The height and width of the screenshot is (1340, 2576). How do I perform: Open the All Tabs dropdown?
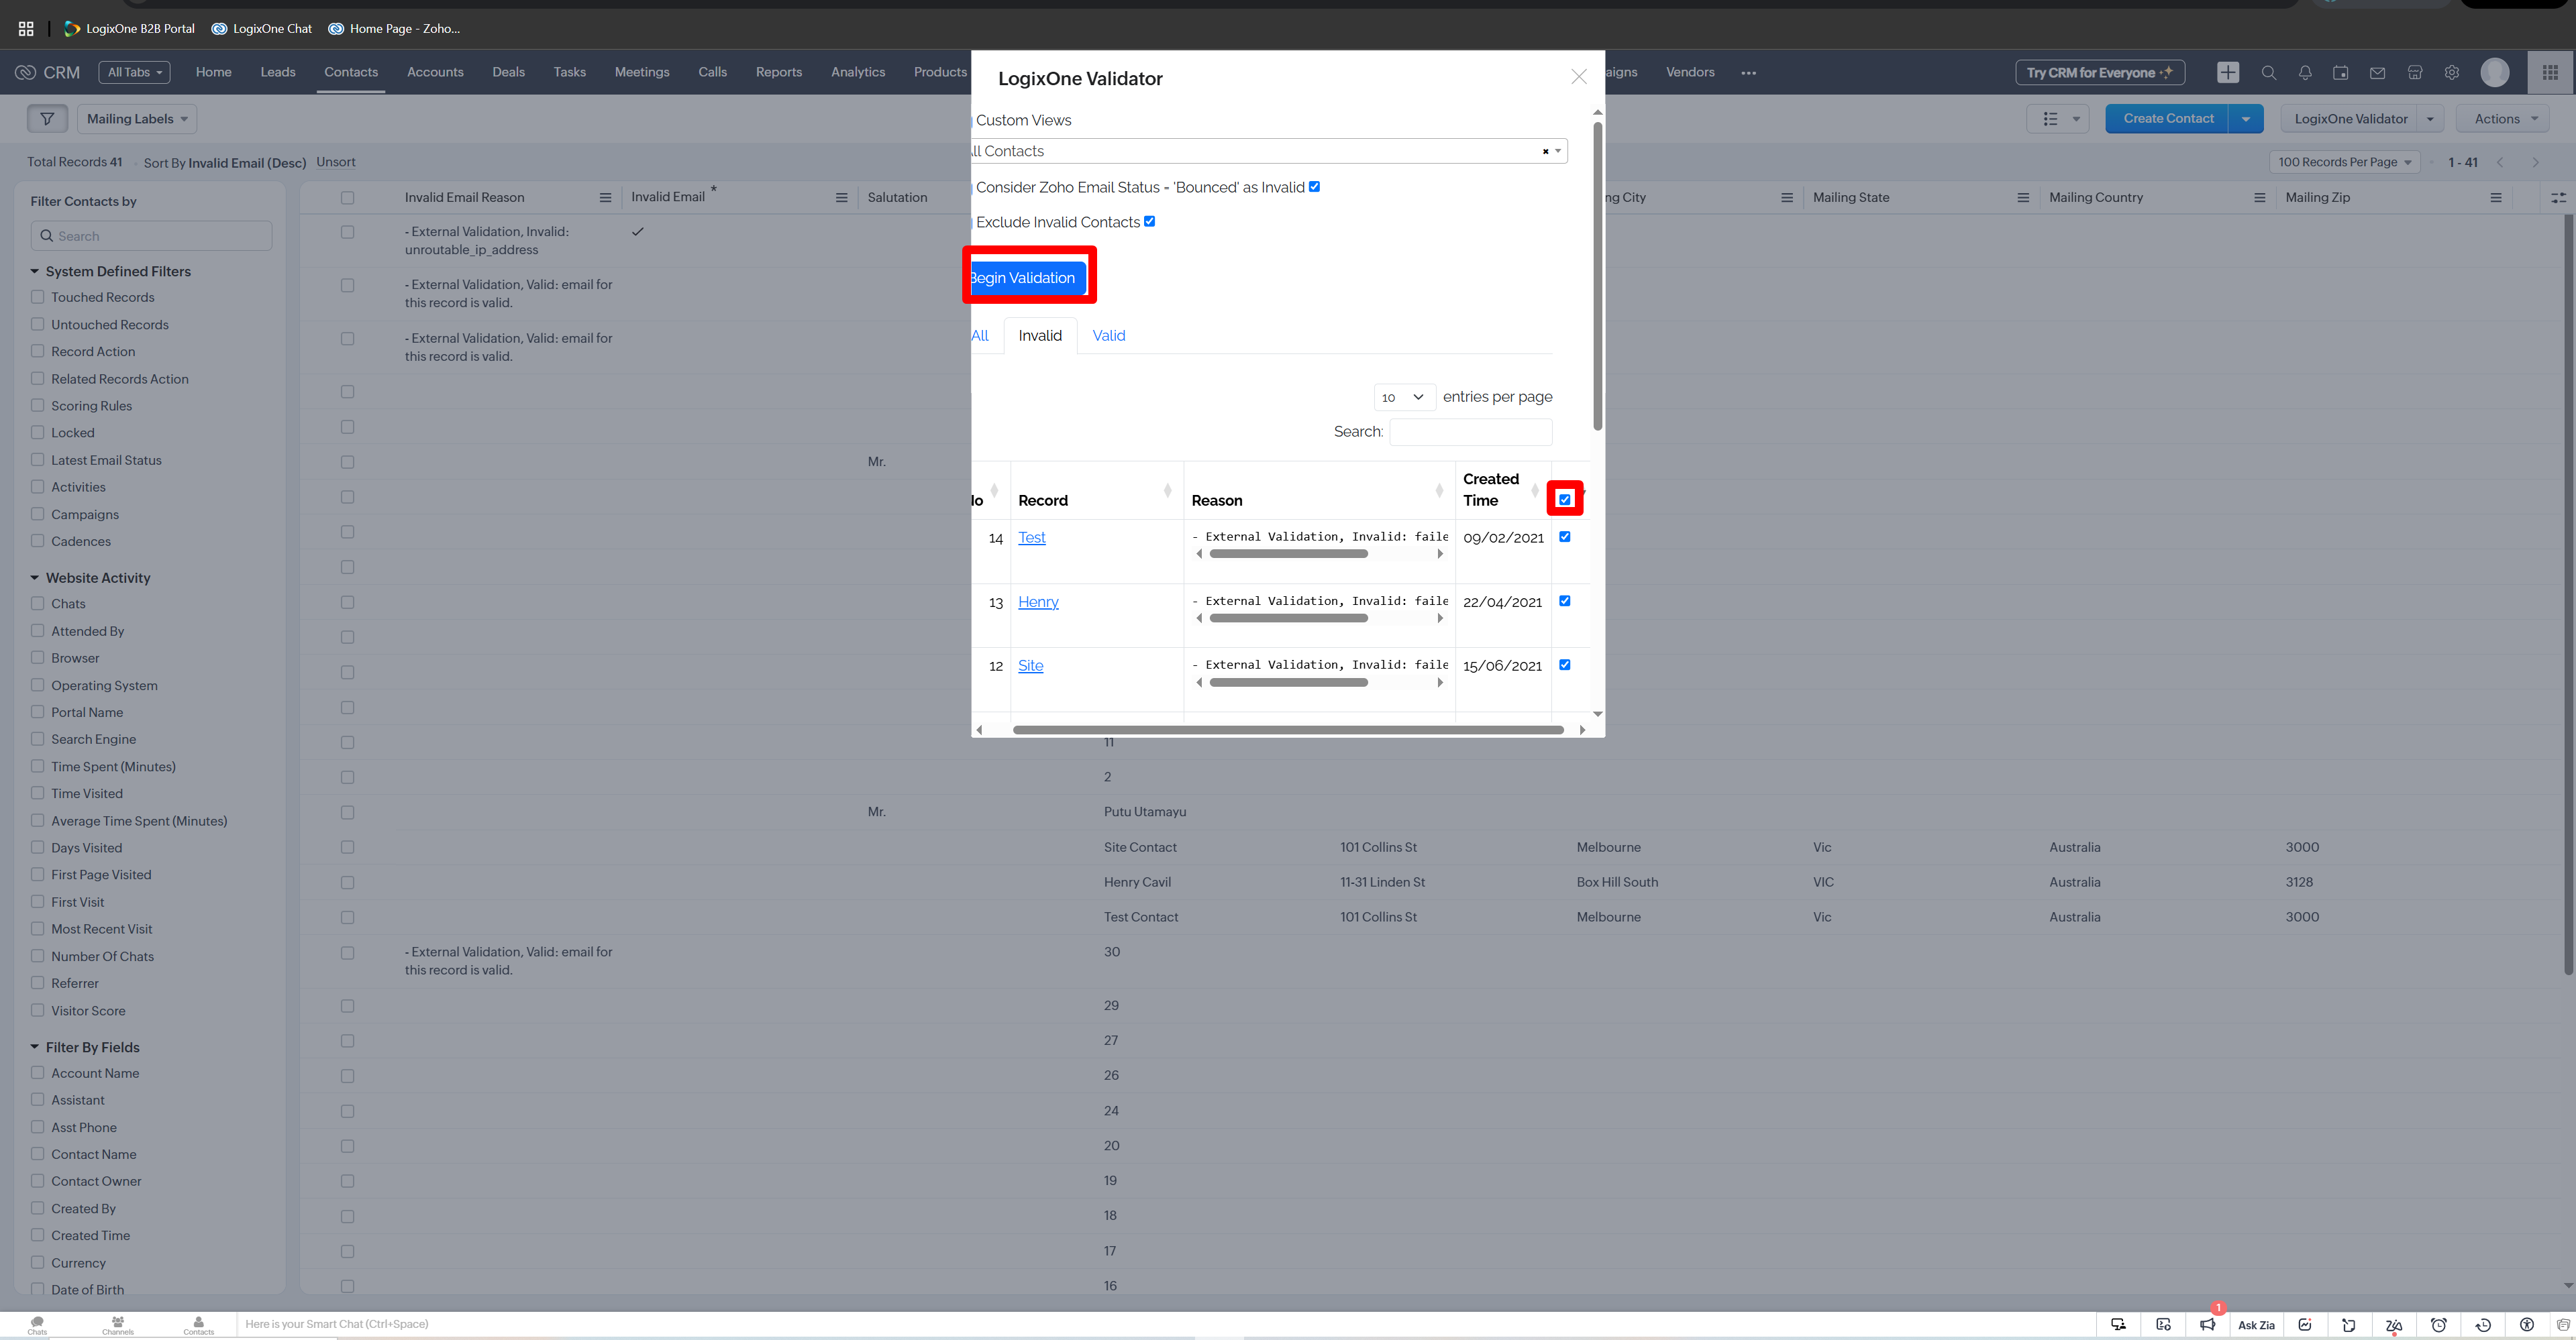[134, 72]
